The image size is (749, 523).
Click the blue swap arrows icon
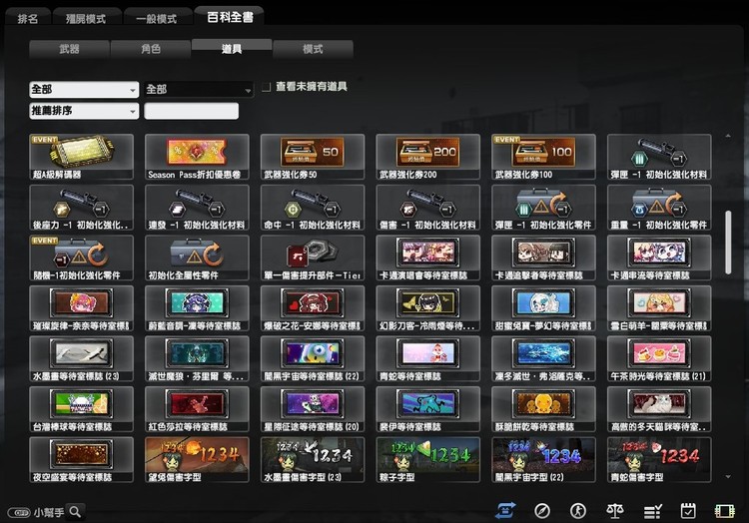point(505,510)
